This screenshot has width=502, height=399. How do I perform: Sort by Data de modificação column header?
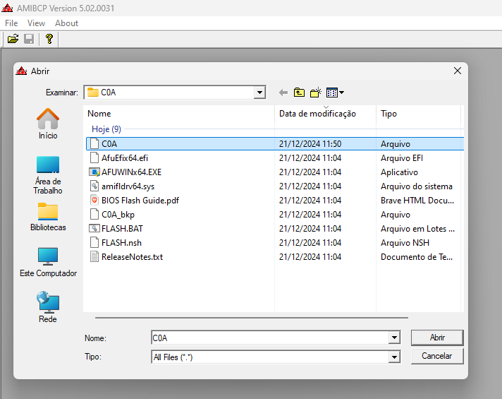click(x=325, y=114)
